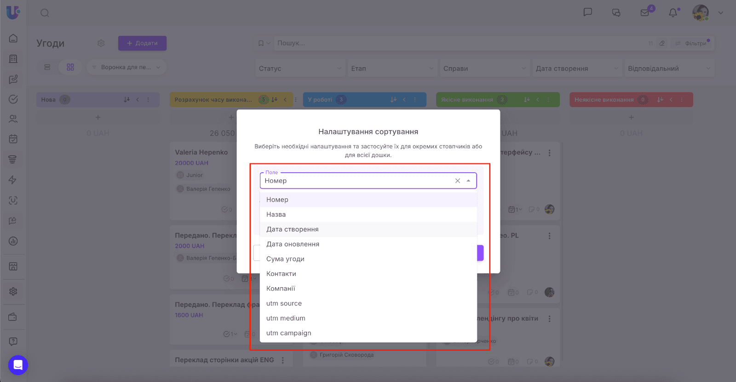Open the 'Фільтри' filters button
This screenshot has width=736, height=382.
coord(692,43)
